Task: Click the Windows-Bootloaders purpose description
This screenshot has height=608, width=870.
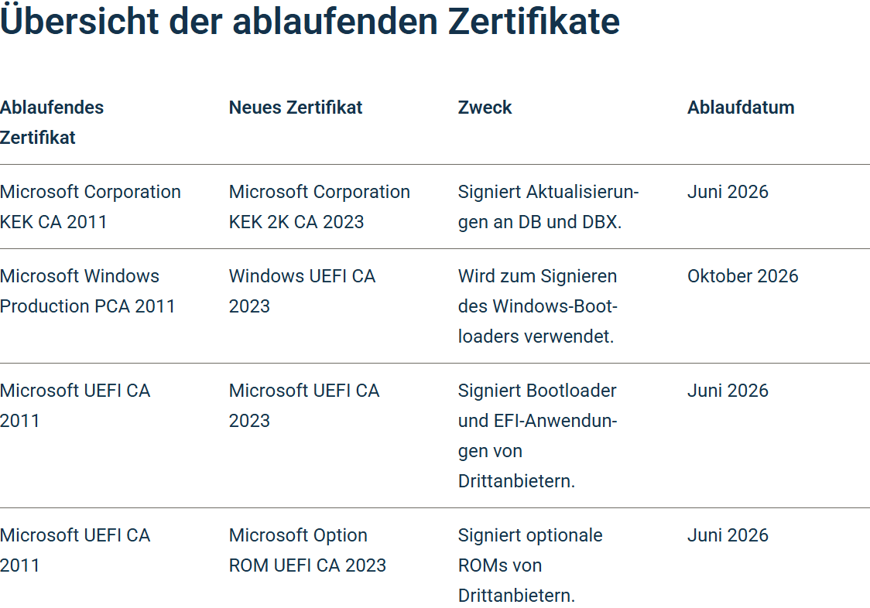Action: (x=538, y=306)
